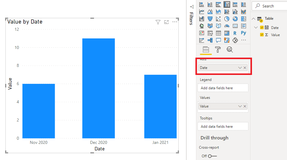Screen dimensions: 287x160
Task: Select the shape map visual
Action: click(218, 26)
